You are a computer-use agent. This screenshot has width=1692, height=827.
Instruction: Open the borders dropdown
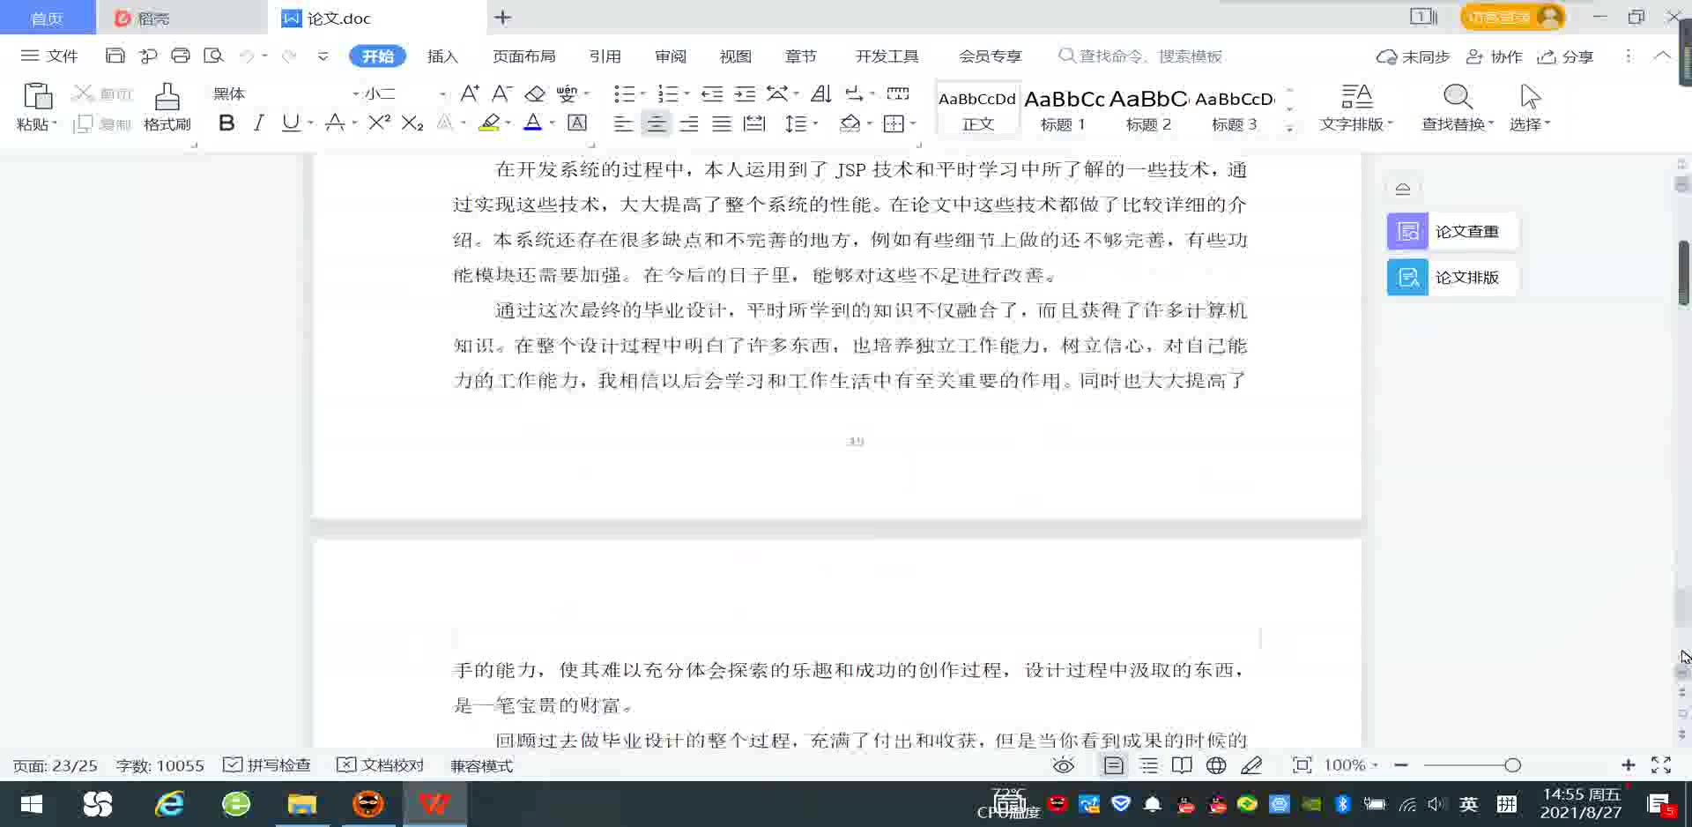[913, 123]
